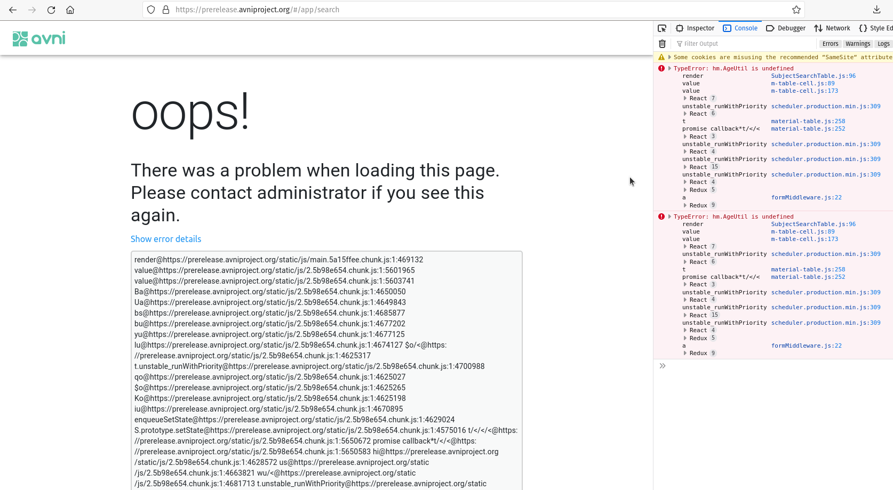The width and height of the screenshot is (893, 490).
Task: Expand the React 7 stack frames
Action: 685,98
